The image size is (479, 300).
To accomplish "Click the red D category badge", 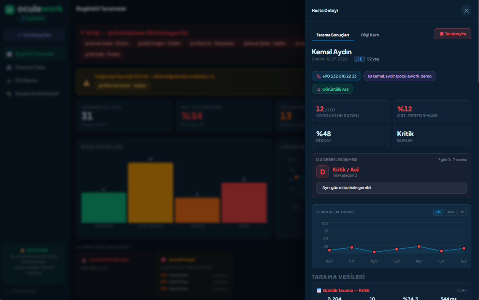I will point(323,172).
